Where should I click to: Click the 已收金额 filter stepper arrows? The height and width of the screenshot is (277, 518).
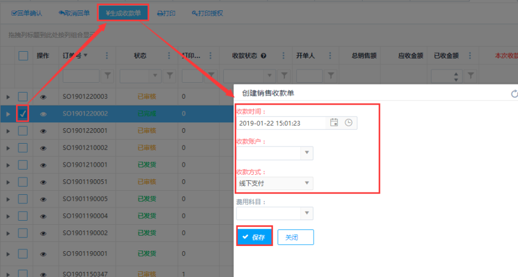tap(457, 75)
